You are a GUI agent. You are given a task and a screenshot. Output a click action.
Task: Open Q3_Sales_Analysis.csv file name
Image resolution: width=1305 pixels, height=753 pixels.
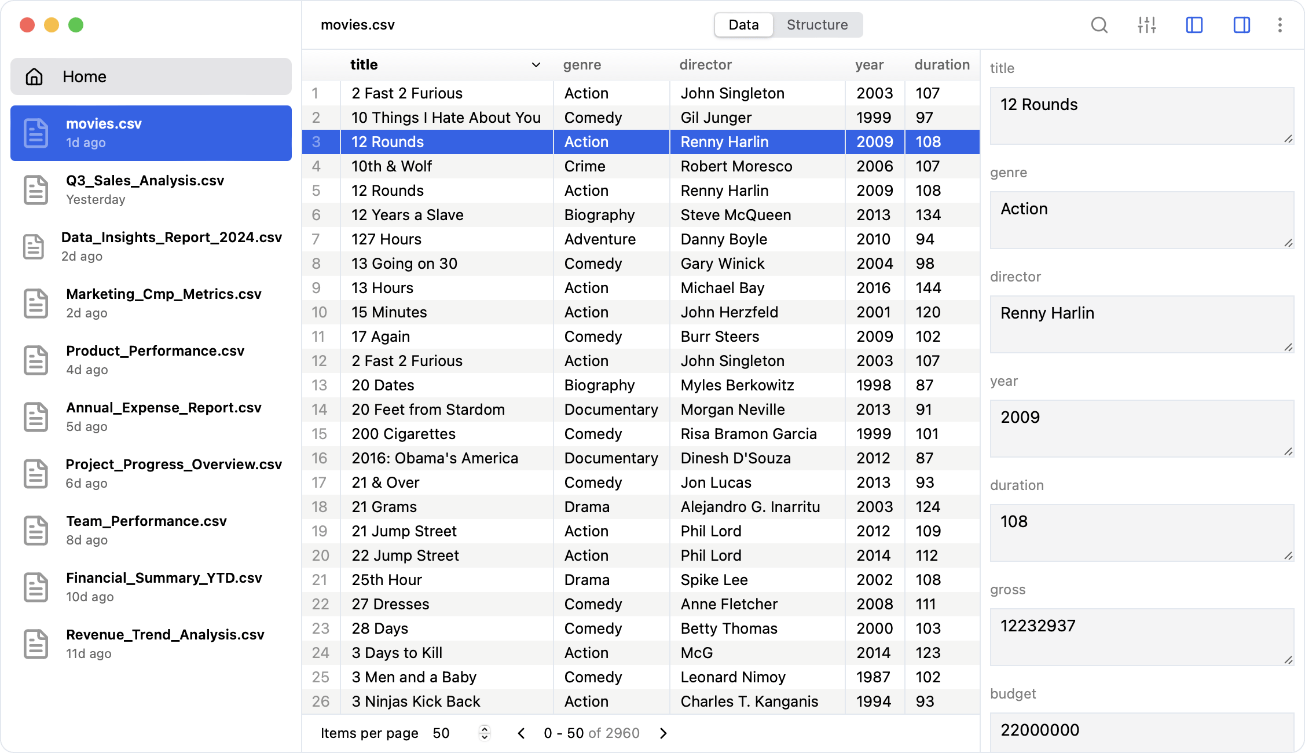[x=145, y=181]
